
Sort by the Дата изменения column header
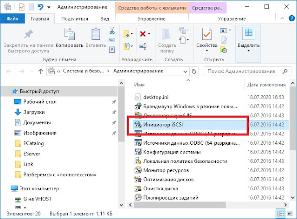tap(266, 85)
